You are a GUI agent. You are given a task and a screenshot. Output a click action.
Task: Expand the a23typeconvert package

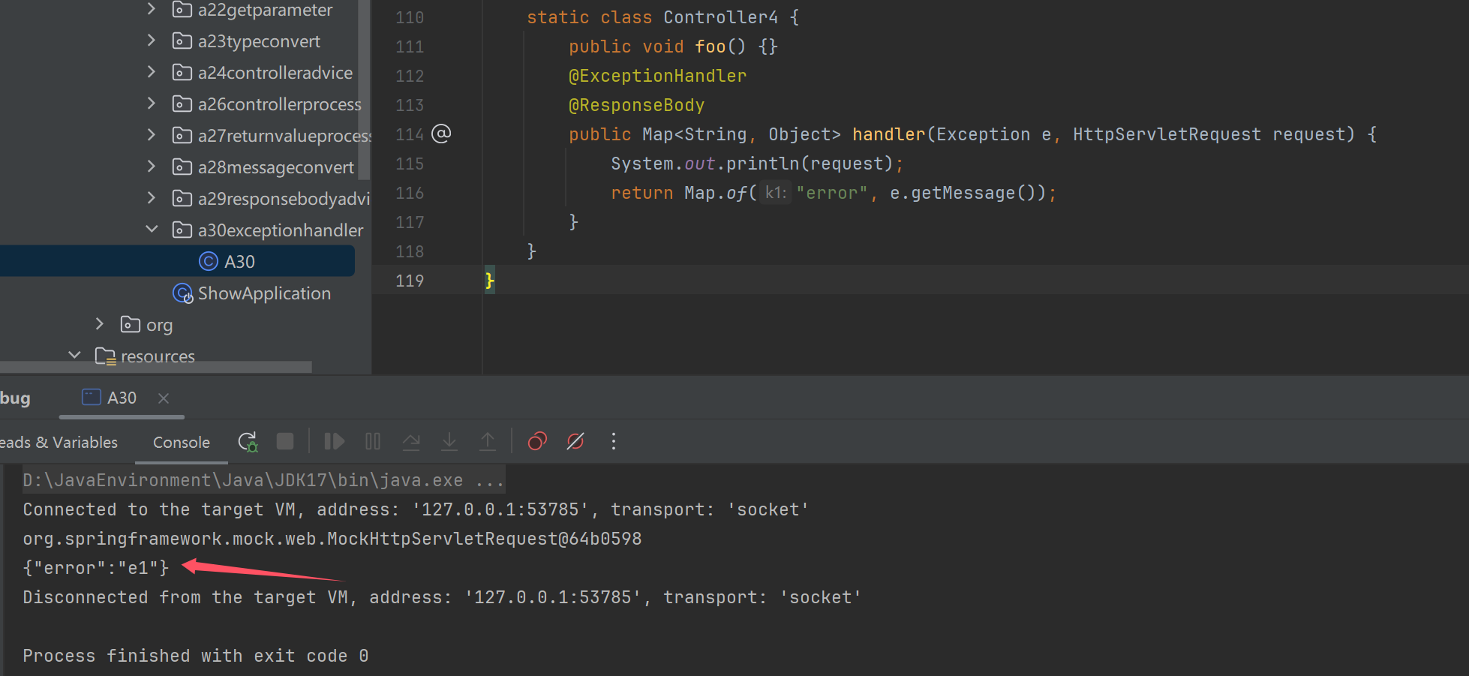(151, 41)
